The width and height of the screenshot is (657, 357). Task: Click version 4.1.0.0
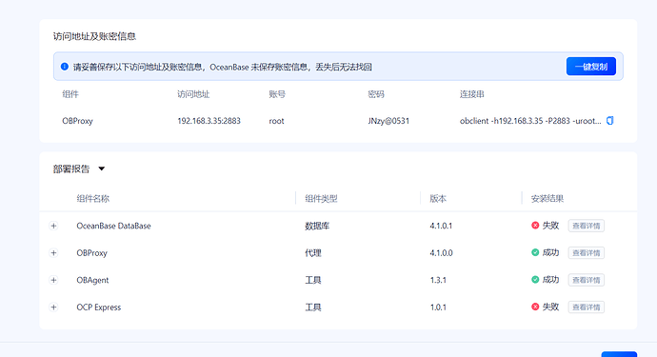pyautogui.click(x=441, y=253)
